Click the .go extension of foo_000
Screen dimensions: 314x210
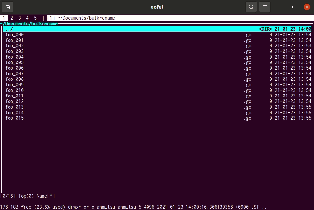[247, 35]
